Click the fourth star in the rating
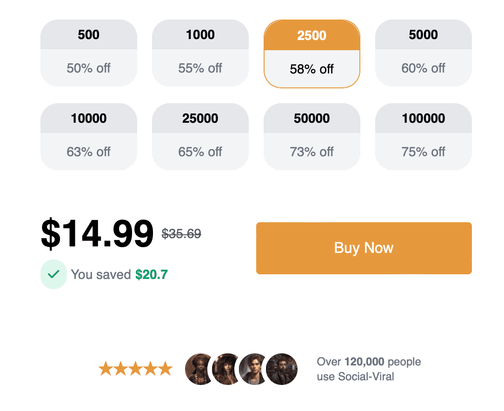504x411 pixels. [x=150, y=369]
